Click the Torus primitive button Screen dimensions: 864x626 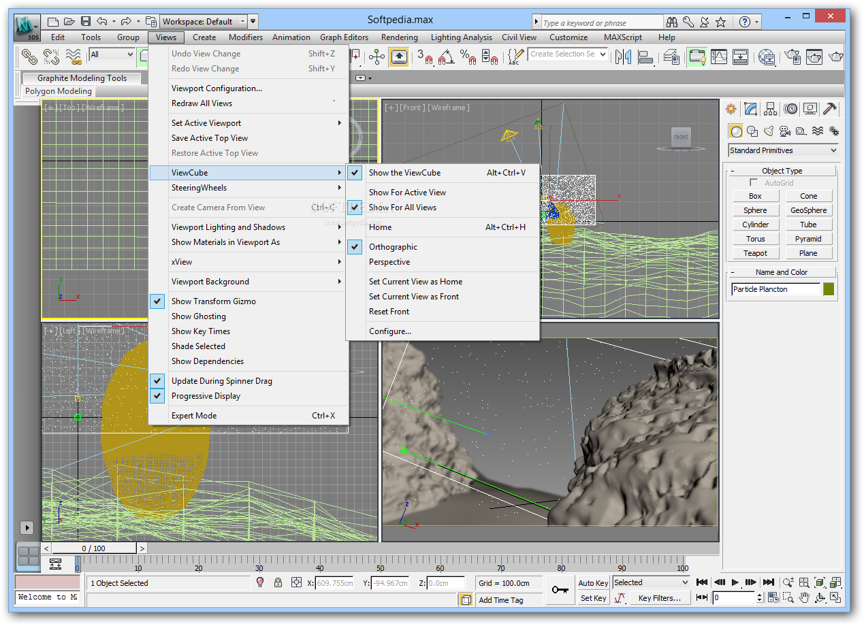click(755, 239)
